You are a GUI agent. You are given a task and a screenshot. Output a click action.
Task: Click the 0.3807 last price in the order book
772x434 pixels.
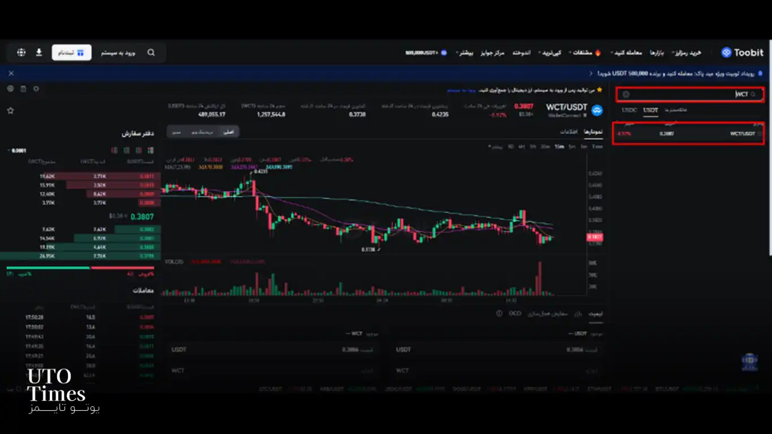coord(142,216)
